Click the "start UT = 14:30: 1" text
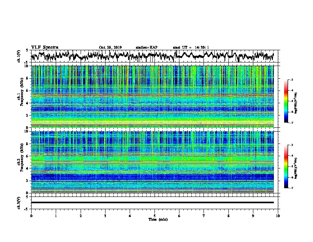The image size is (313, 242). [191, 47]
